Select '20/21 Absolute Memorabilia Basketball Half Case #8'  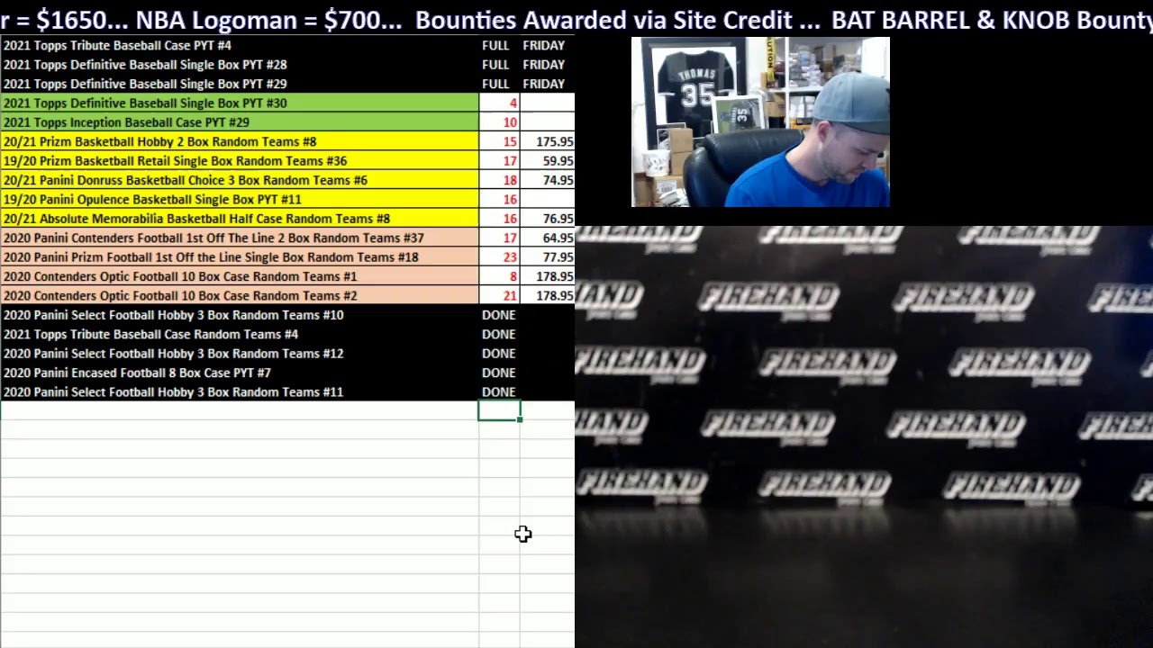[x=240, y=219]
